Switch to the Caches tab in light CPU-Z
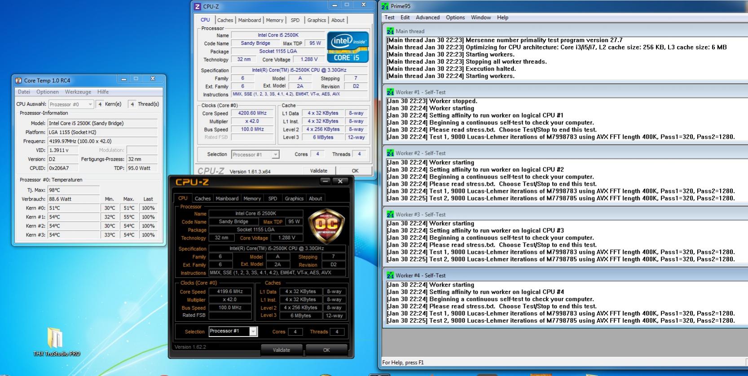The image size is (748, 376). [x=225, y=20]
